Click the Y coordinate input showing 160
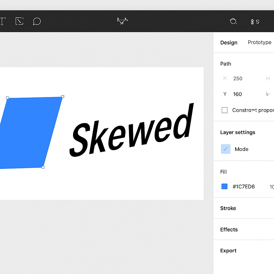The image size is (274, 274). (237, 94)
